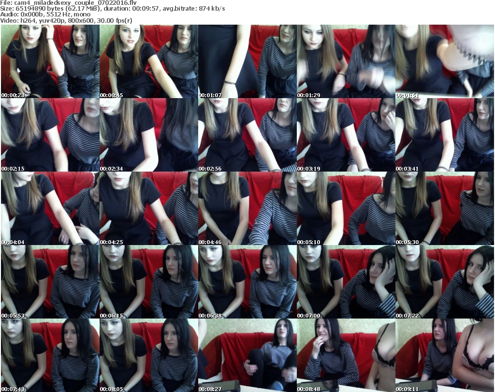Click the thumbnail at 00:02:56
The width and height of the screenshot is (495, 392).
pos(247,135)
